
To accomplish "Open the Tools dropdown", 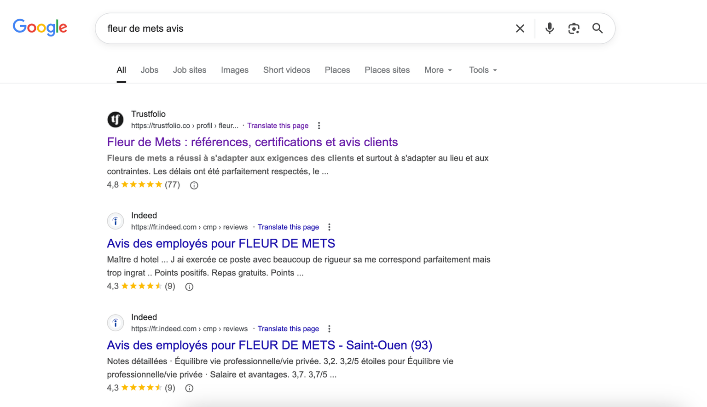I will (x=483, y=70).
